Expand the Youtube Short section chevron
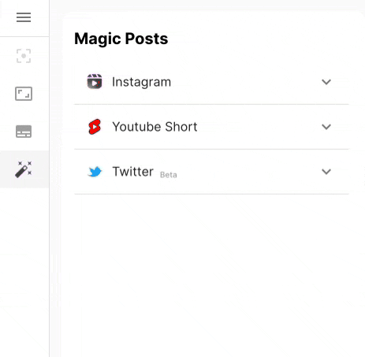 pyautogui.click(x=326, y=127)
